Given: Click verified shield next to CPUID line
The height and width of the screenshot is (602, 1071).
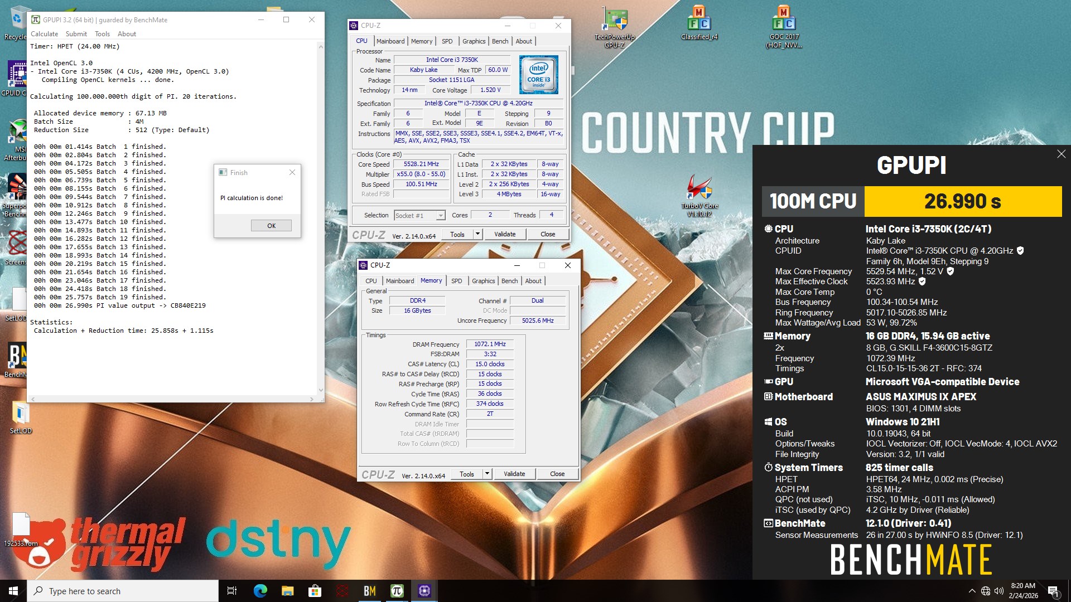Looking at the screenshot, I should click(x=1020, y=251).
